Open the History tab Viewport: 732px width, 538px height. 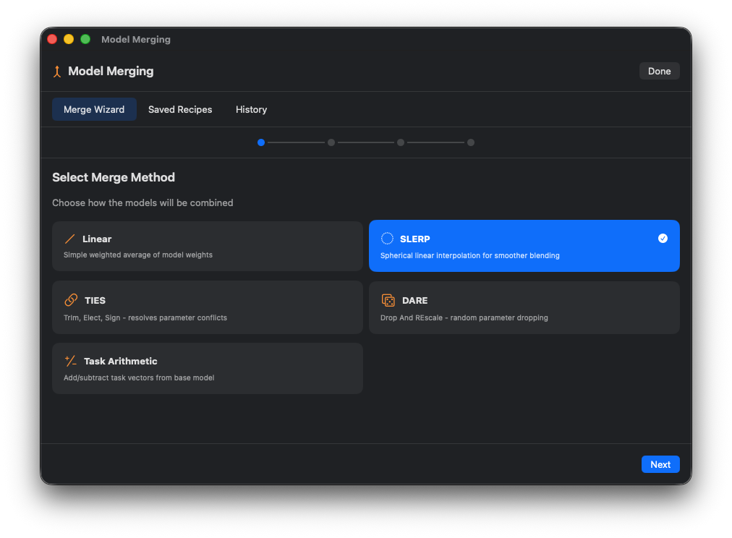(251, 109)
